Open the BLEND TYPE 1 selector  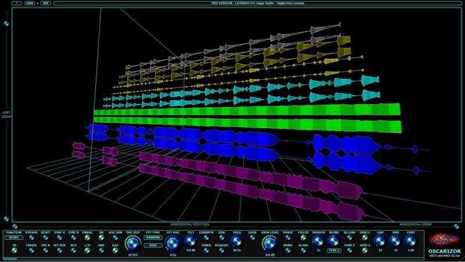[334, 250]
